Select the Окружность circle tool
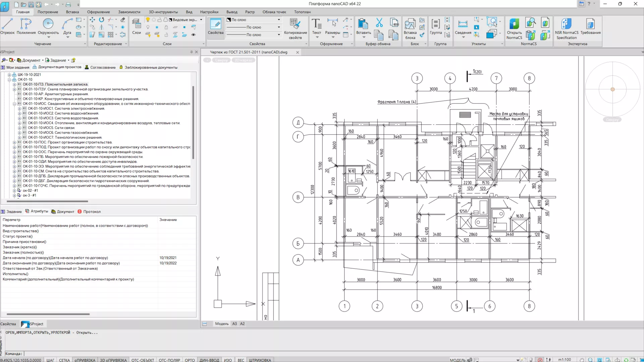 [x=48, y=26]
